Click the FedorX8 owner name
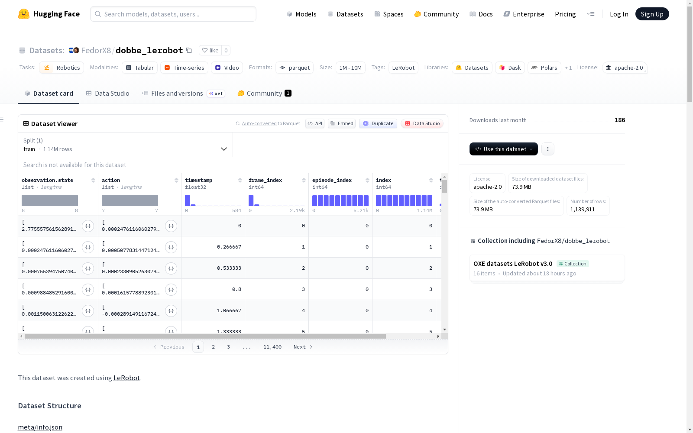 pyautogui.click(x=96, y=50)
